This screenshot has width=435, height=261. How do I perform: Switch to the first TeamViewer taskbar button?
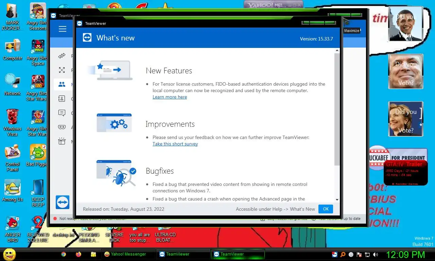point(183,254)
